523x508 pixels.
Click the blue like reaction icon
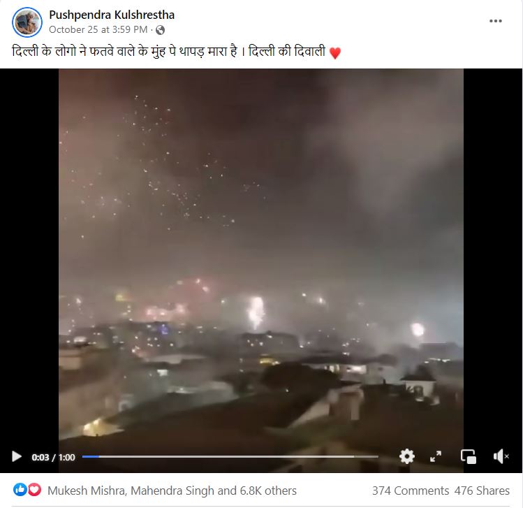click(20, 490)
